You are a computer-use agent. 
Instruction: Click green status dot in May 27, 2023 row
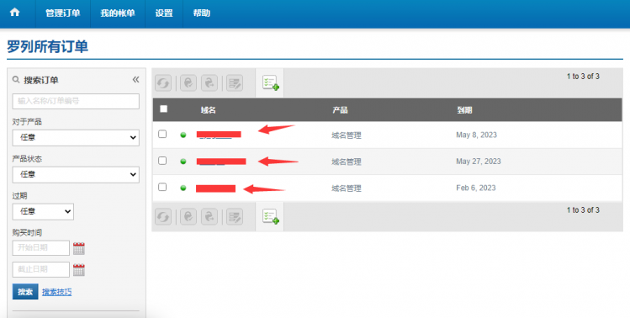point(183,162)
